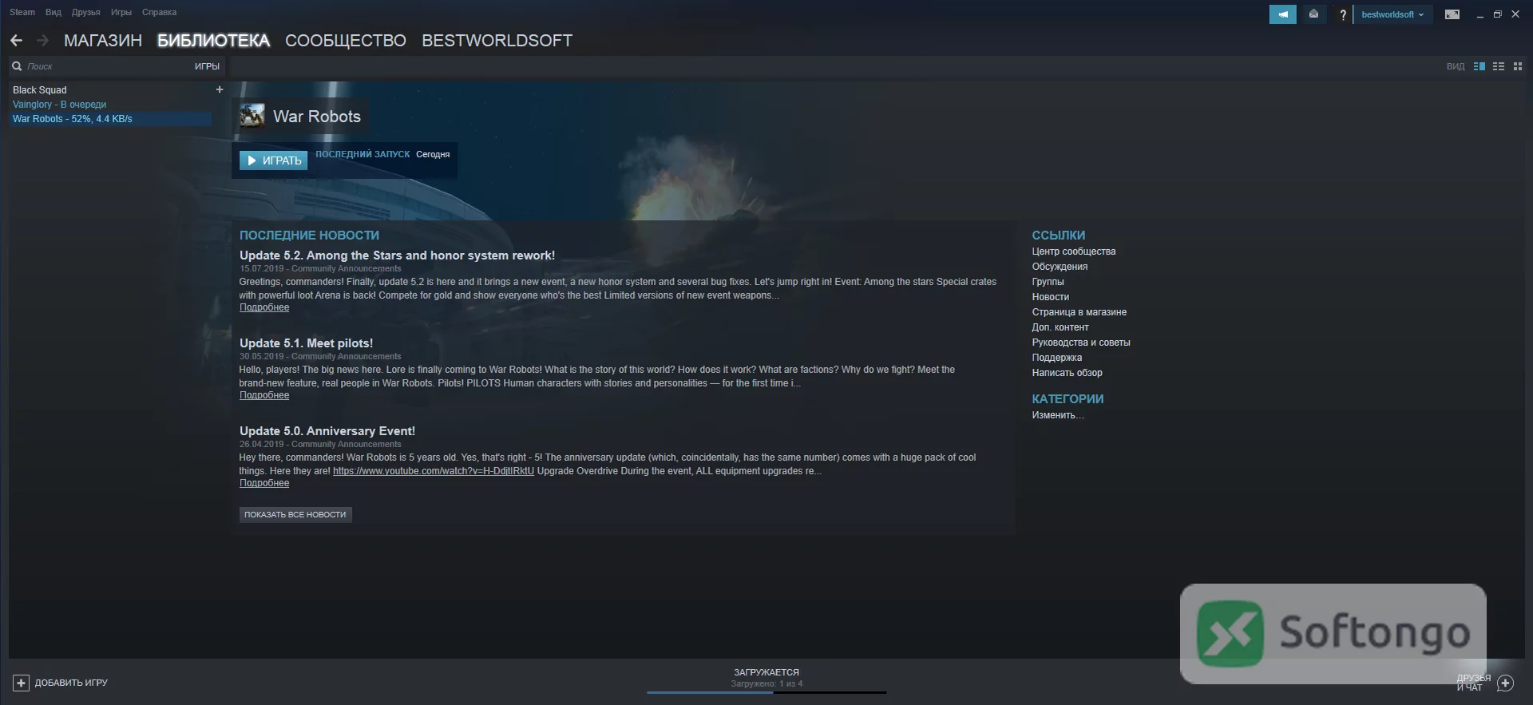Open Обсуждения link

pos(1060,267)
